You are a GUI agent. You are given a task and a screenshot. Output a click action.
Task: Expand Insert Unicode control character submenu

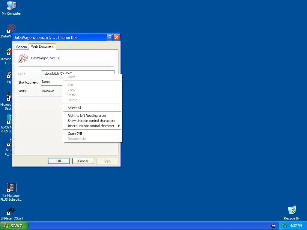click(x=92, y=126)
